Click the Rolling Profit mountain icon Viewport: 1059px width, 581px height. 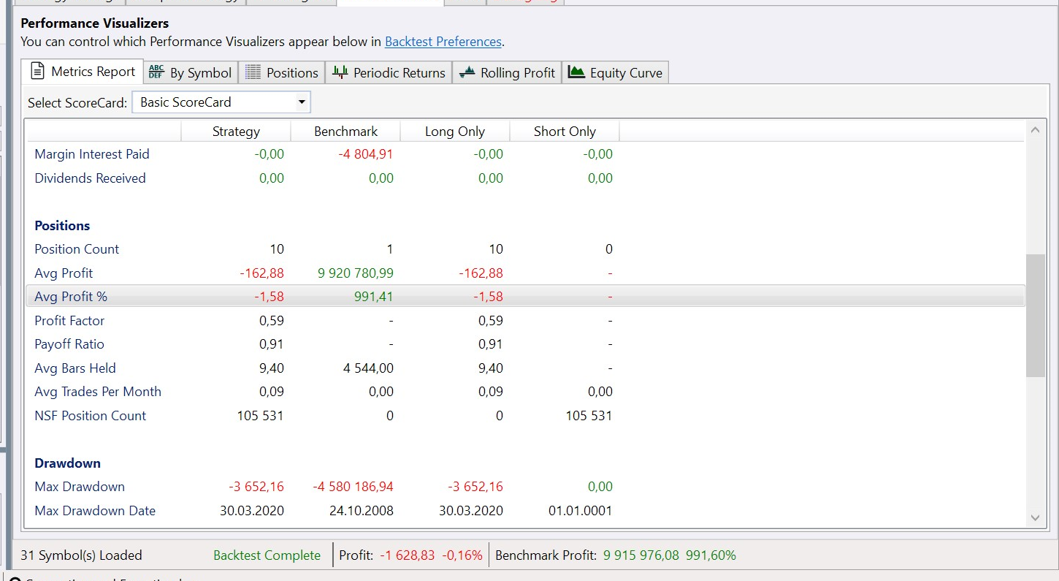[x=467, y=72]
